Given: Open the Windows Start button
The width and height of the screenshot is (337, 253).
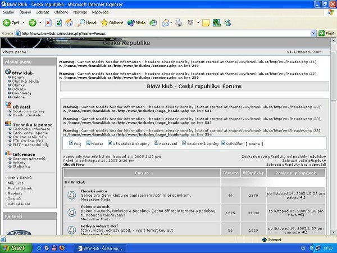Looking at the screenshot, I should click(16, 248).
